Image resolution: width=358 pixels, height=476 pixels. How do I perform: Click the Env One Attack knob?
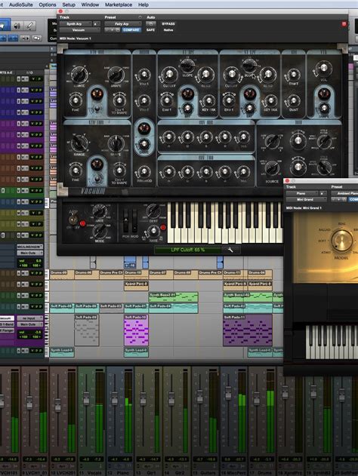168,137
